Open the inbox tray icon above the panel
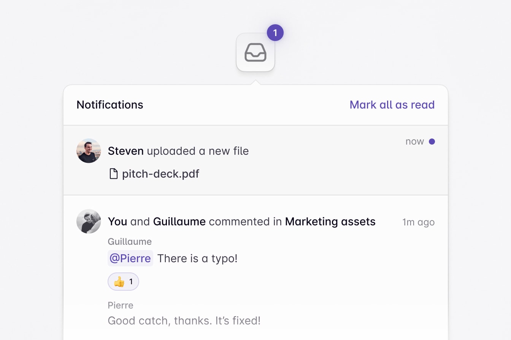The image size is (511, 340). point(255,53)
